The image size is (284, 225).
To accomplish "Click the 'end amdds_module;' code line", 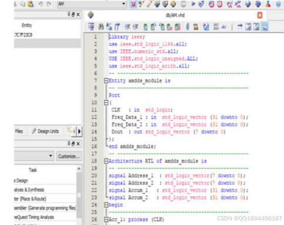I will 132,147.
